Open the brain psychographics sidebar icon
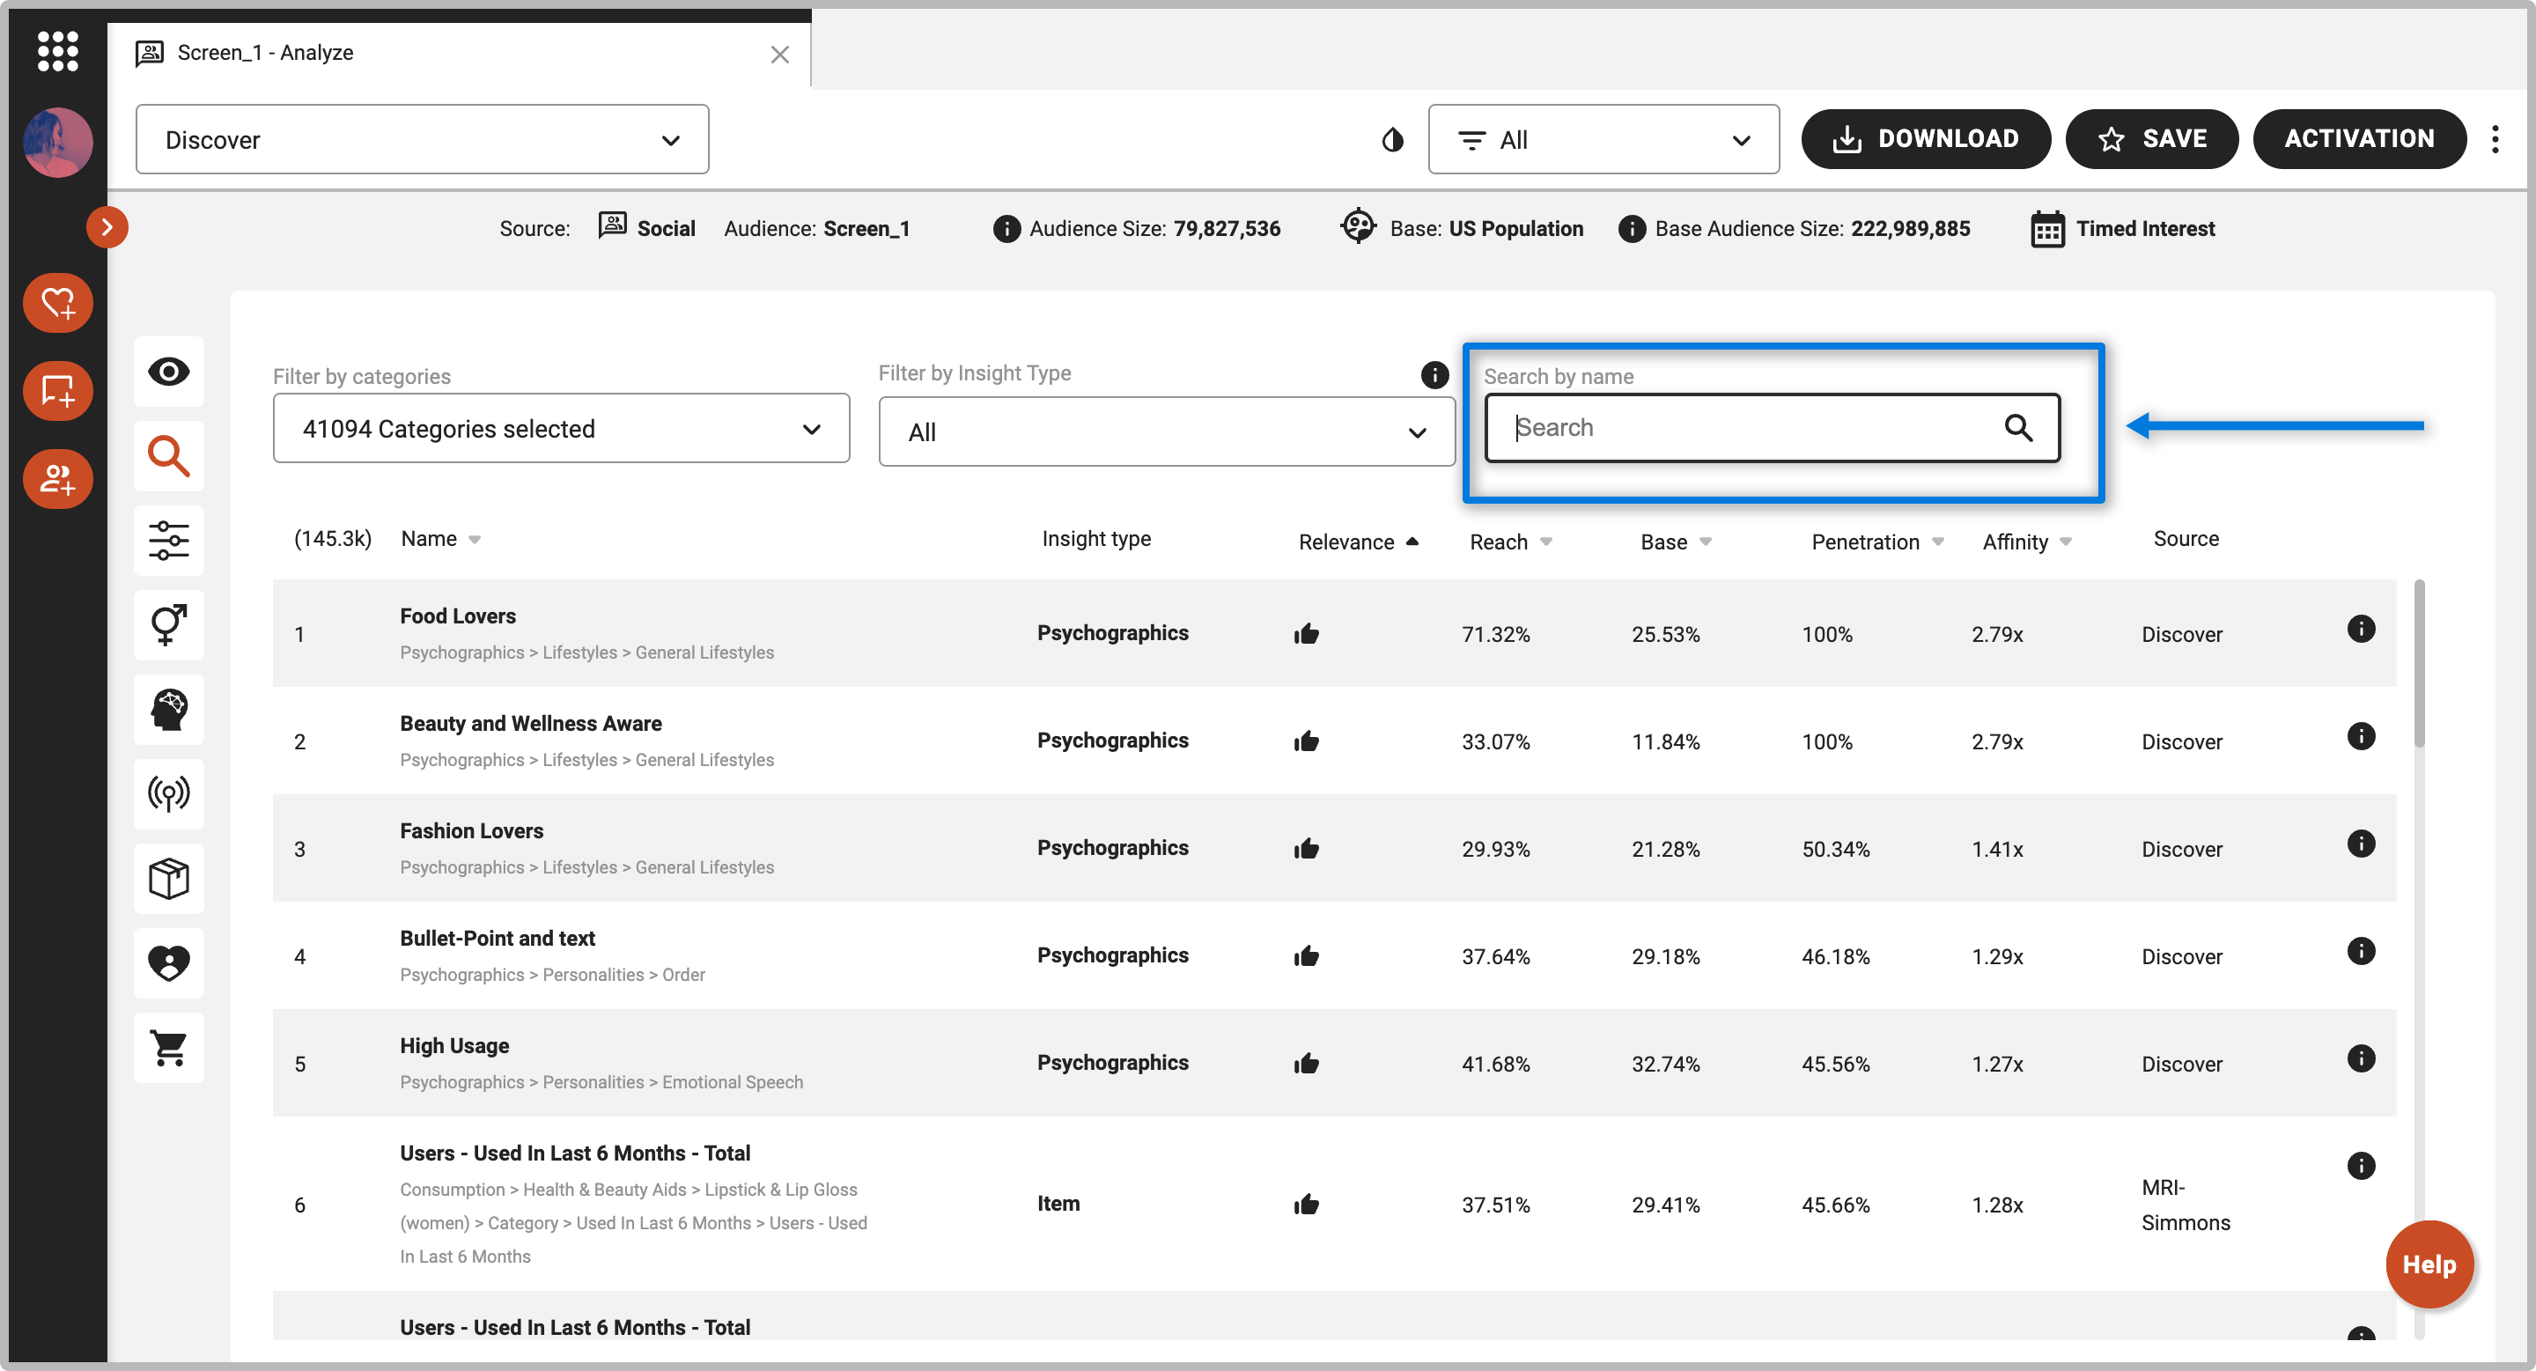This screenshot has height=1371, width=2536. pos(168,710)
